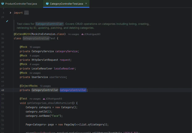Click the localeResolver field name
The height and width of the screenshot is (133, 192).
[x=64, y=69]
